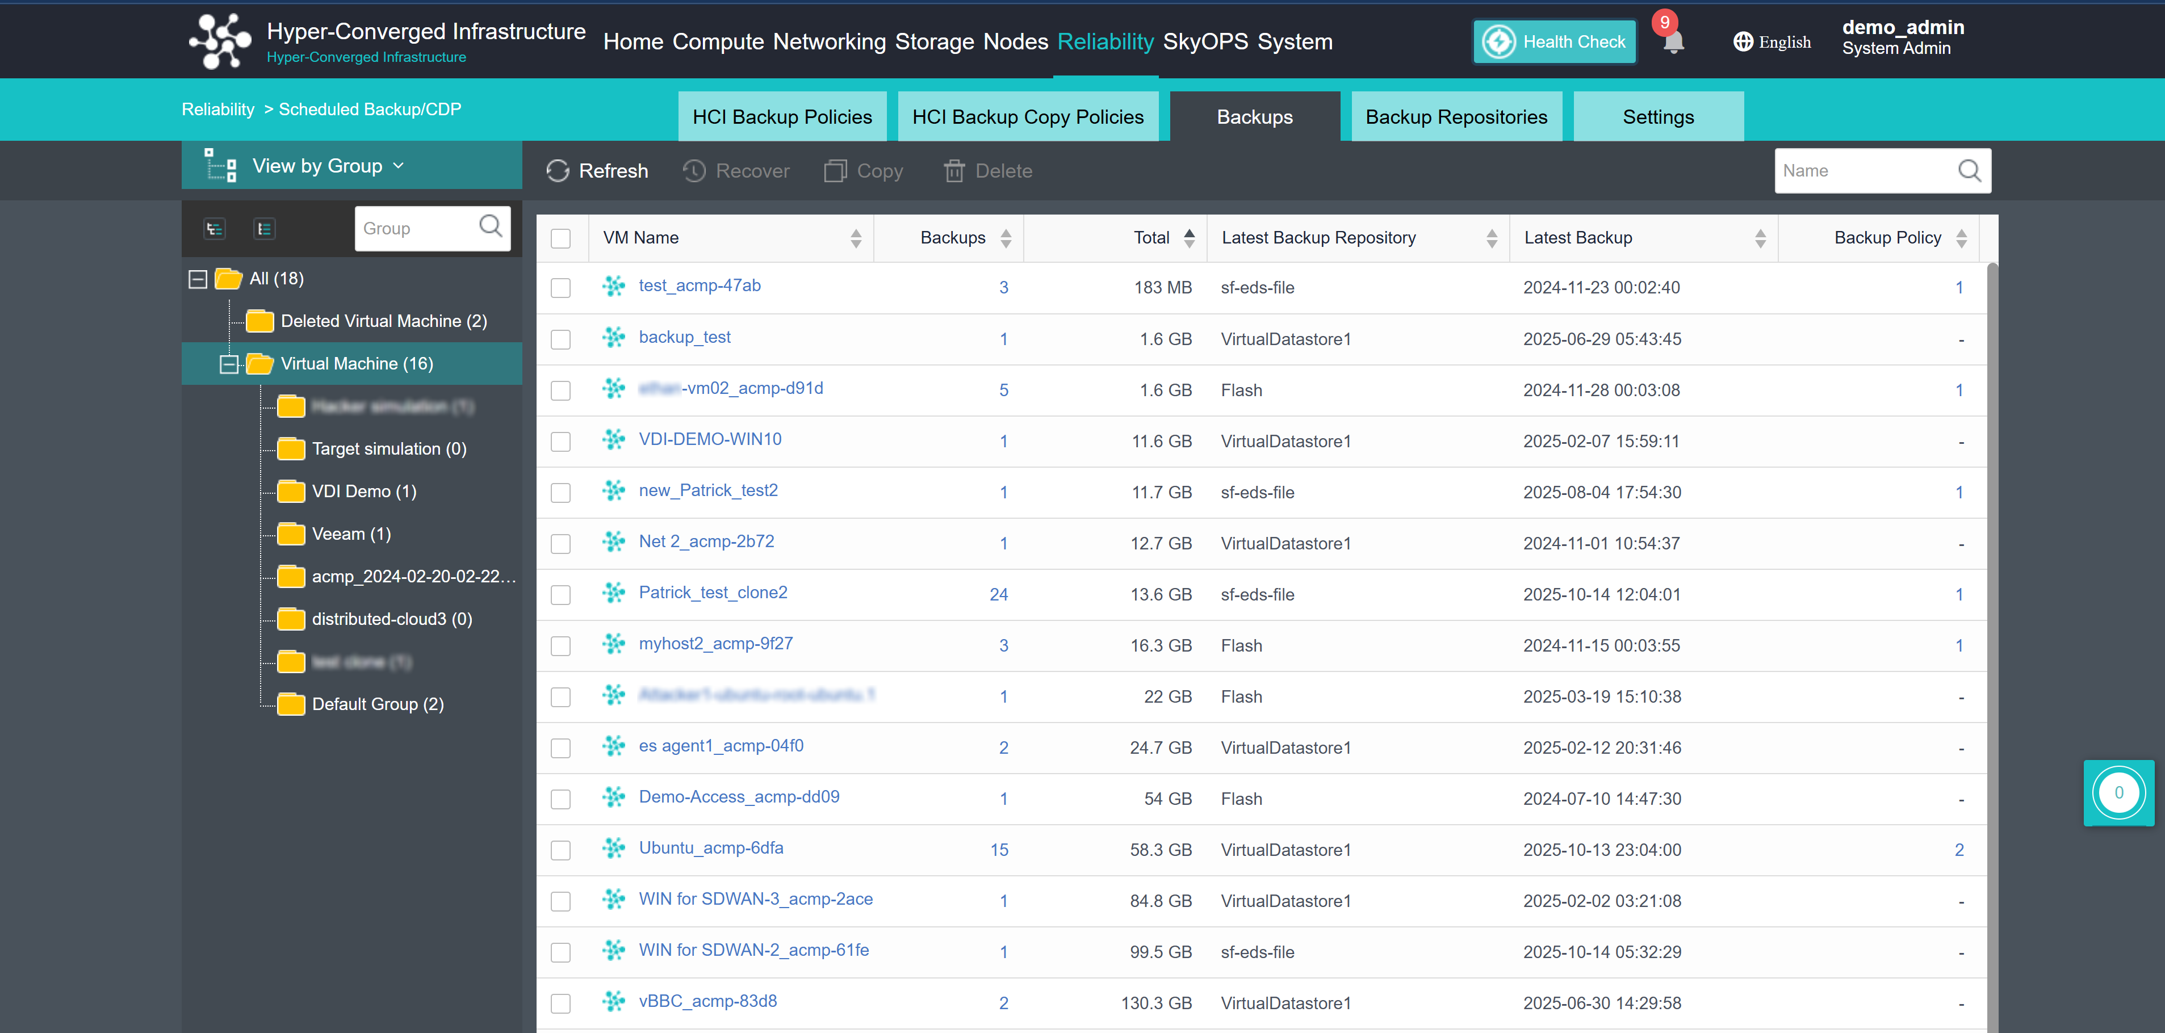This screenshot has height=1033, width=2165.
Task: Collapse the Virtual Machine (16) node
Action: pos(229,364)
